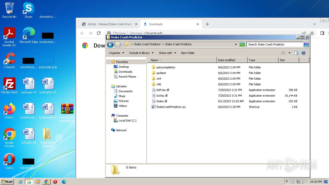Expand the address bar history dropdown
The height and width of the screenshot is (185, 329).
tap(236, 44)
